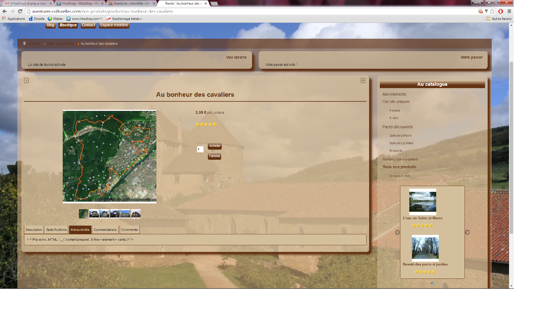Reload the current page
This screenshot has height=312, width=555.
tap(20, 11)
